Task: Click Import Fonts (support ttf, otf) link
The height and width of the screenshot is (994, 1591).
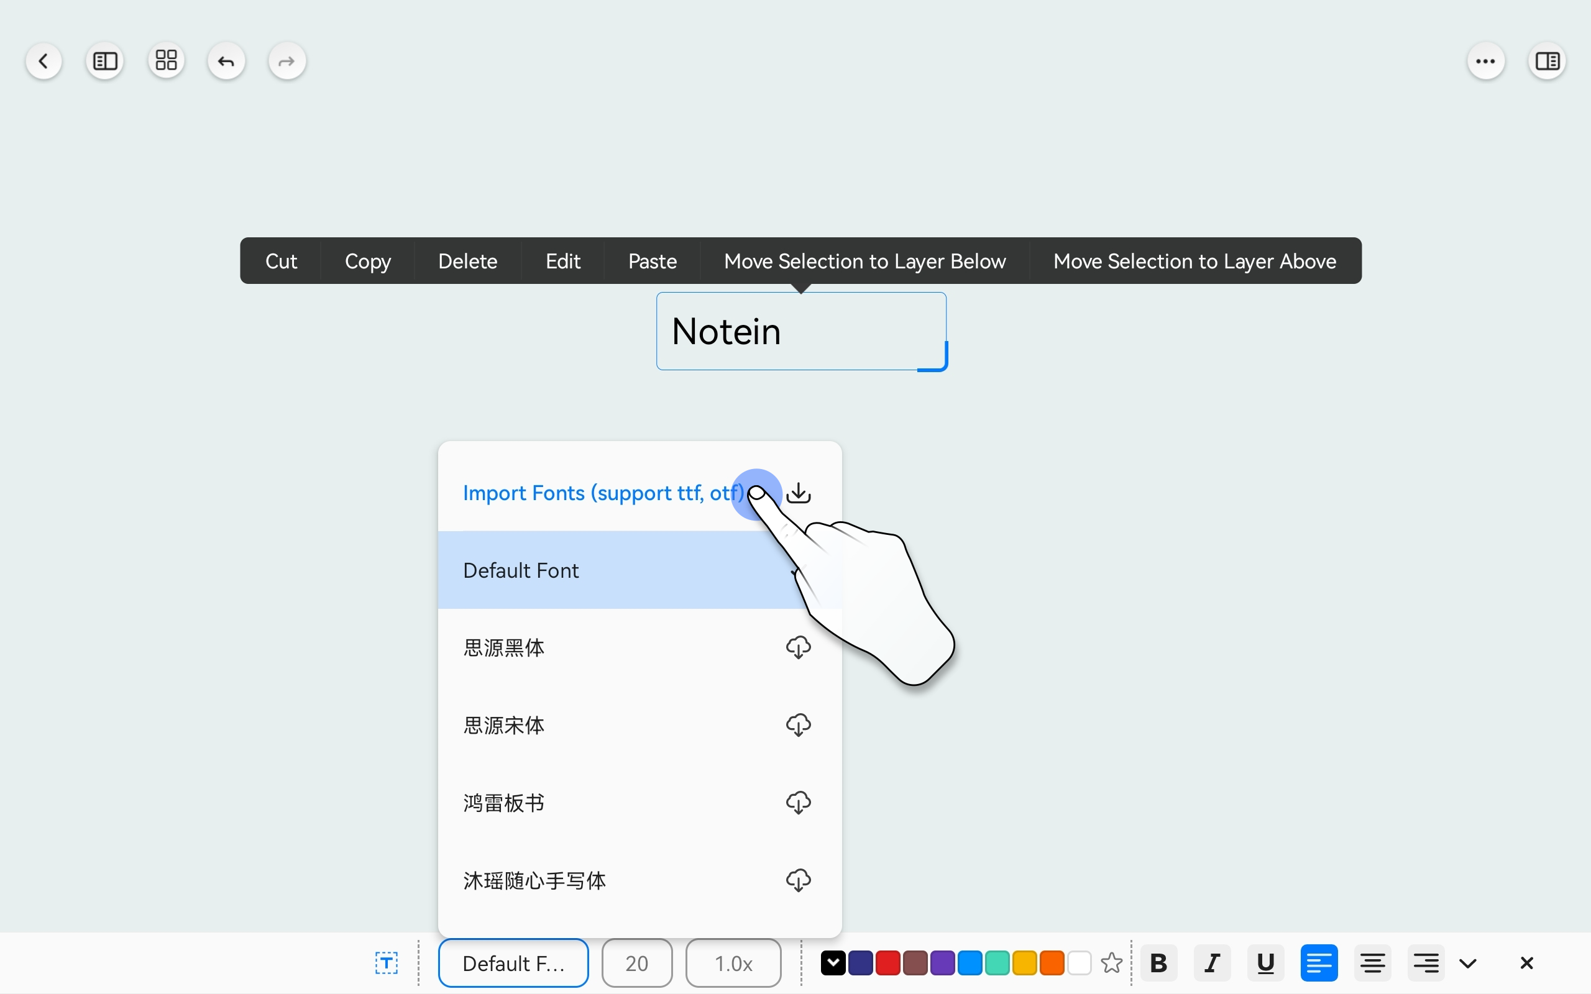Action: tap(603, 493)
